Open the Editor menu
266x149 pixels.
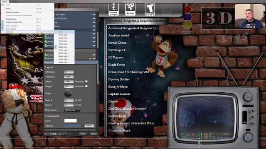tap(5, 2)
